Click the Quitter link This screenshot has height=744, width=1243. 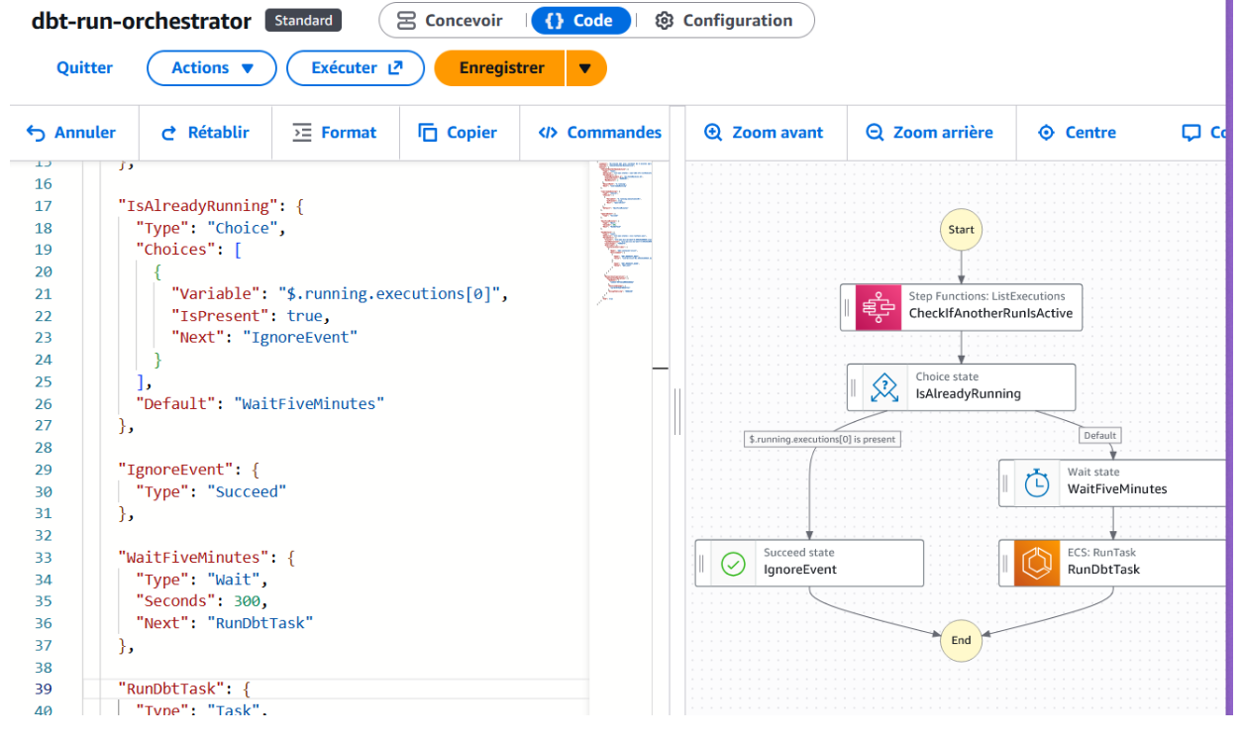coord(84,67)
